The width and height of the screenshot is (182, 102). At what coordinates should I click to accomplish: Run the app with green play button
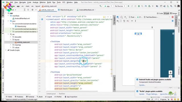129,6
